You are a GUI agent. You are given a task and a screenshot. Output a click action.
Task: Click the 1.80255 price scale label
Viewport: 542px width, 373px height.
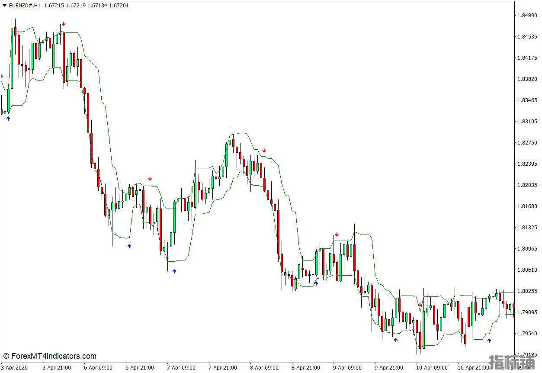click(527, 291)
